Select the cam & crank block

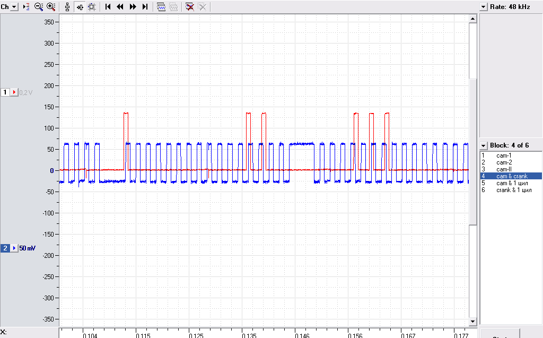511,176
